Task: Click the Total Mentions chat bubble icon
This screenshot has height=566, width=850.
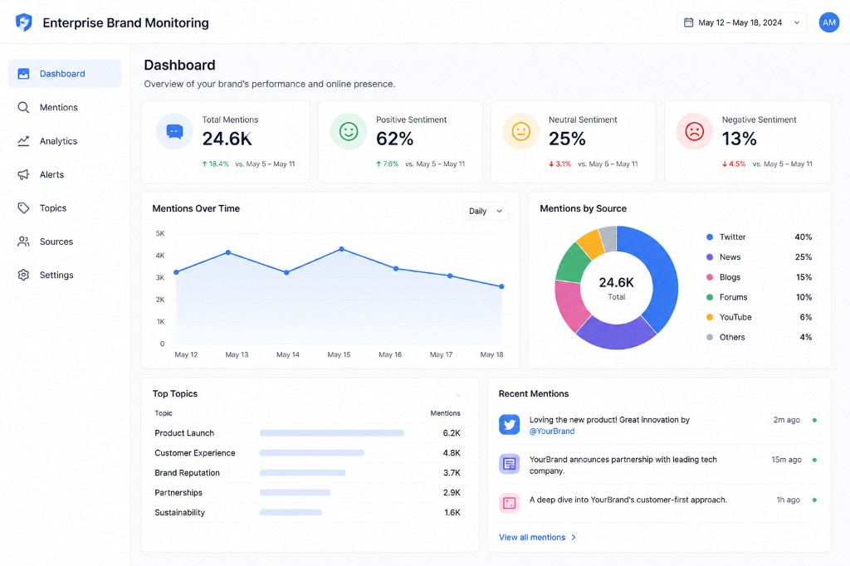Action: (x=174, y=131)
